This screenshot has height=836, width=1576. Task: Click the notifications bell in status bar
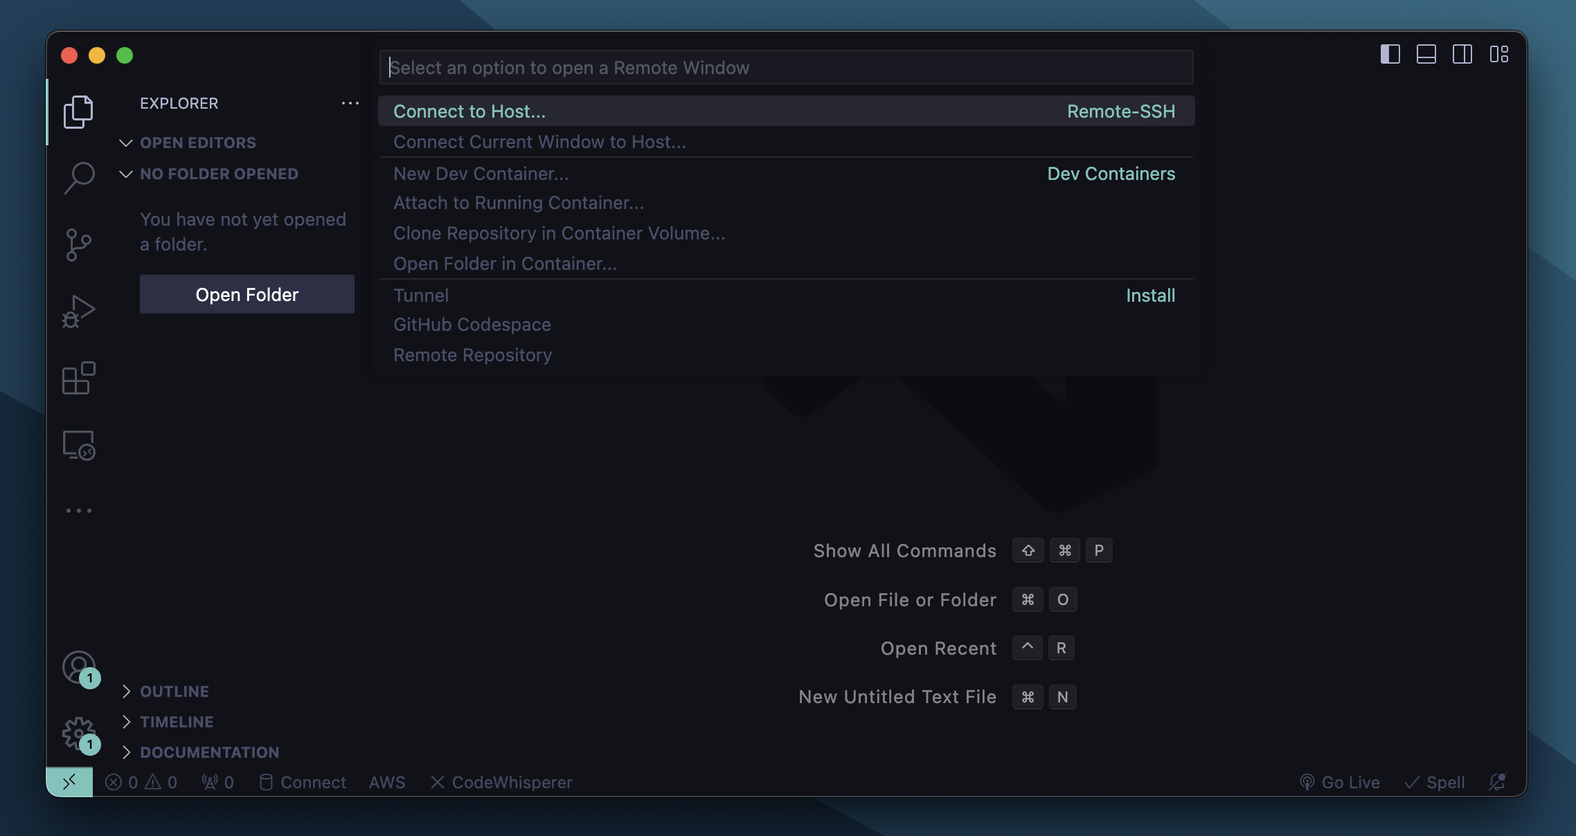point(1497,782)
